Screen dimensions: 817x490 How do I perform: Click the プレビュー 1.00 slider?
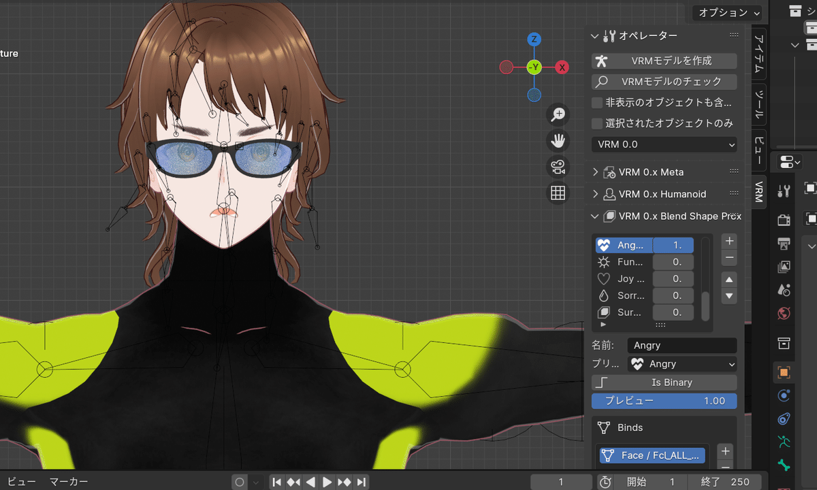click(664, 401)
